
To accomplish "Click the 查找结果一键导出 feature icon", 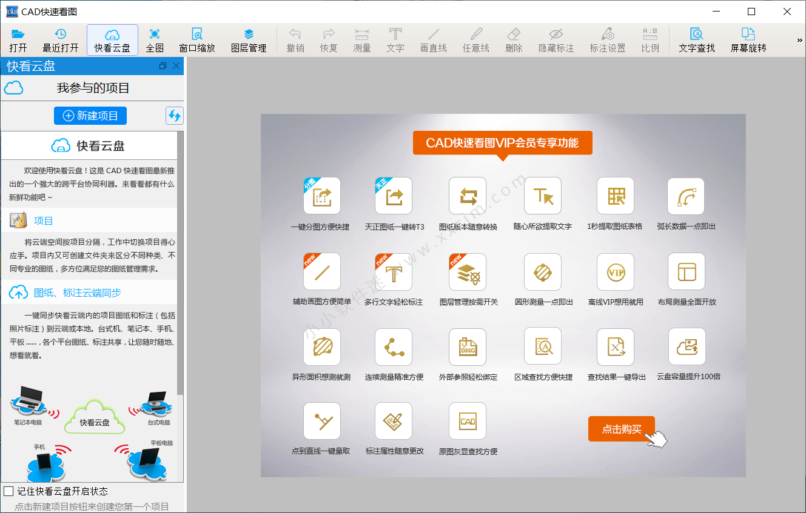I will 616,347.
